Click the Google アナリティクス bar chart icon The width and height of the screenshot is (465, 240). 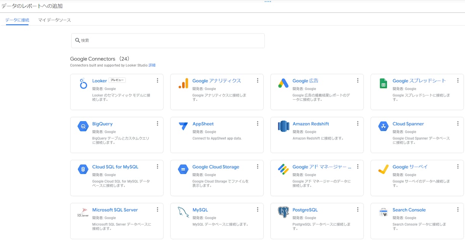click(183, 84)
